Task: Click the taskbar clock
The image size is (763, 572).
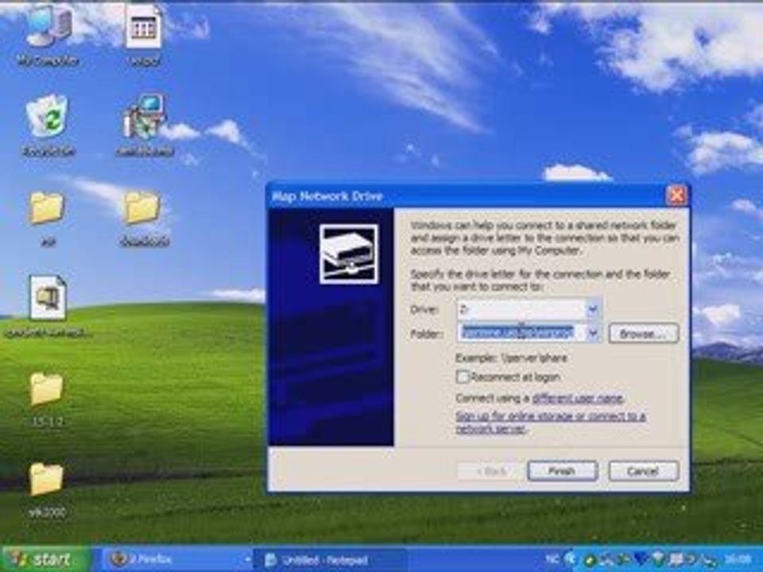Action: (x=738, y=560)
